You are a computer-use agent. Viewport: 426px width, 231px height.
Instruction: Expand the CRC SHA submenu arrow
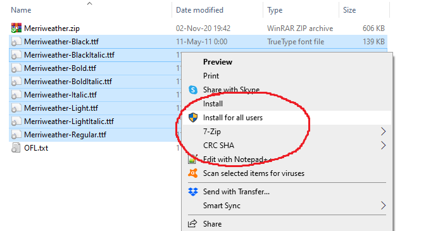(x=383, y=146)
